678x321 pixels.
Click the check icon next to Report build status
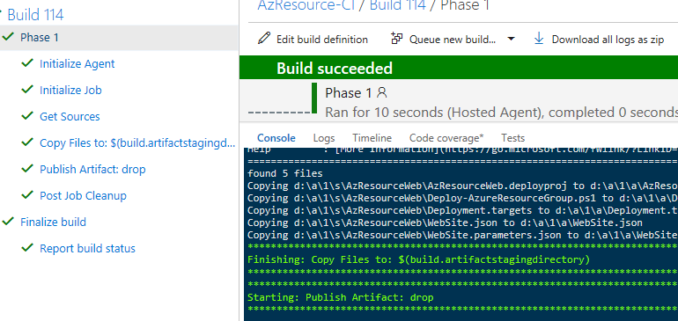[x=27, y=248]
